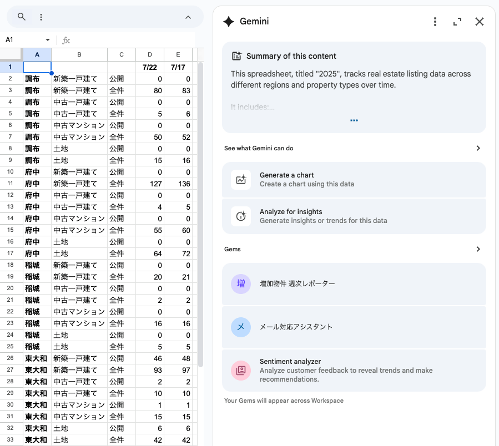Click the Generate a chart icon
This screenshot has width=499, height=446.
pos(241,180)
